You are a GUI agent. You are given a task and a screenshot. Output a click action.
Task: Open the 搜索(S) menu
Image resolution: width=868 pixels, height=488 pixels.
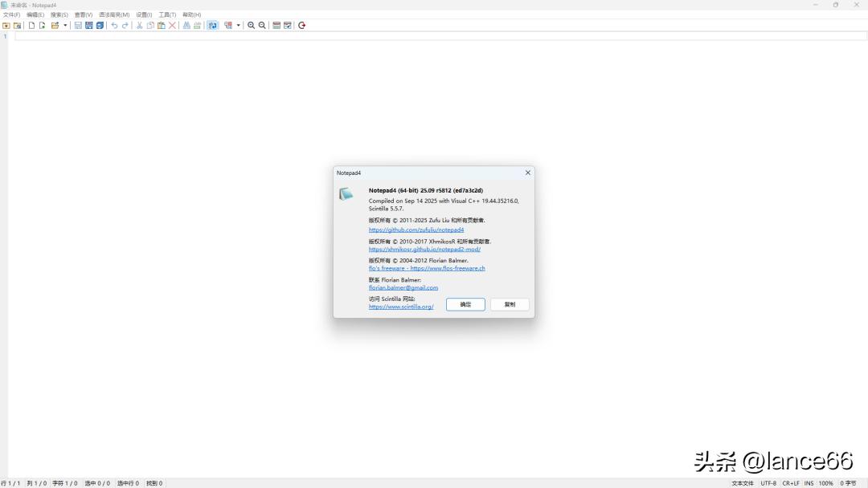pos(59,15)
